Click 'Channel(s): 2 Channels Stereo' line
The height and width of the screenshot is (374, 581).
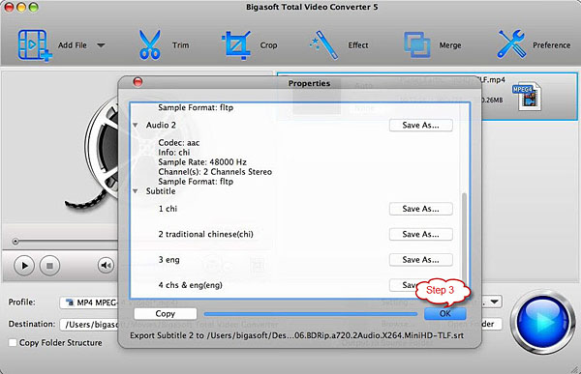pyautogui.click(x=215, y=172)
